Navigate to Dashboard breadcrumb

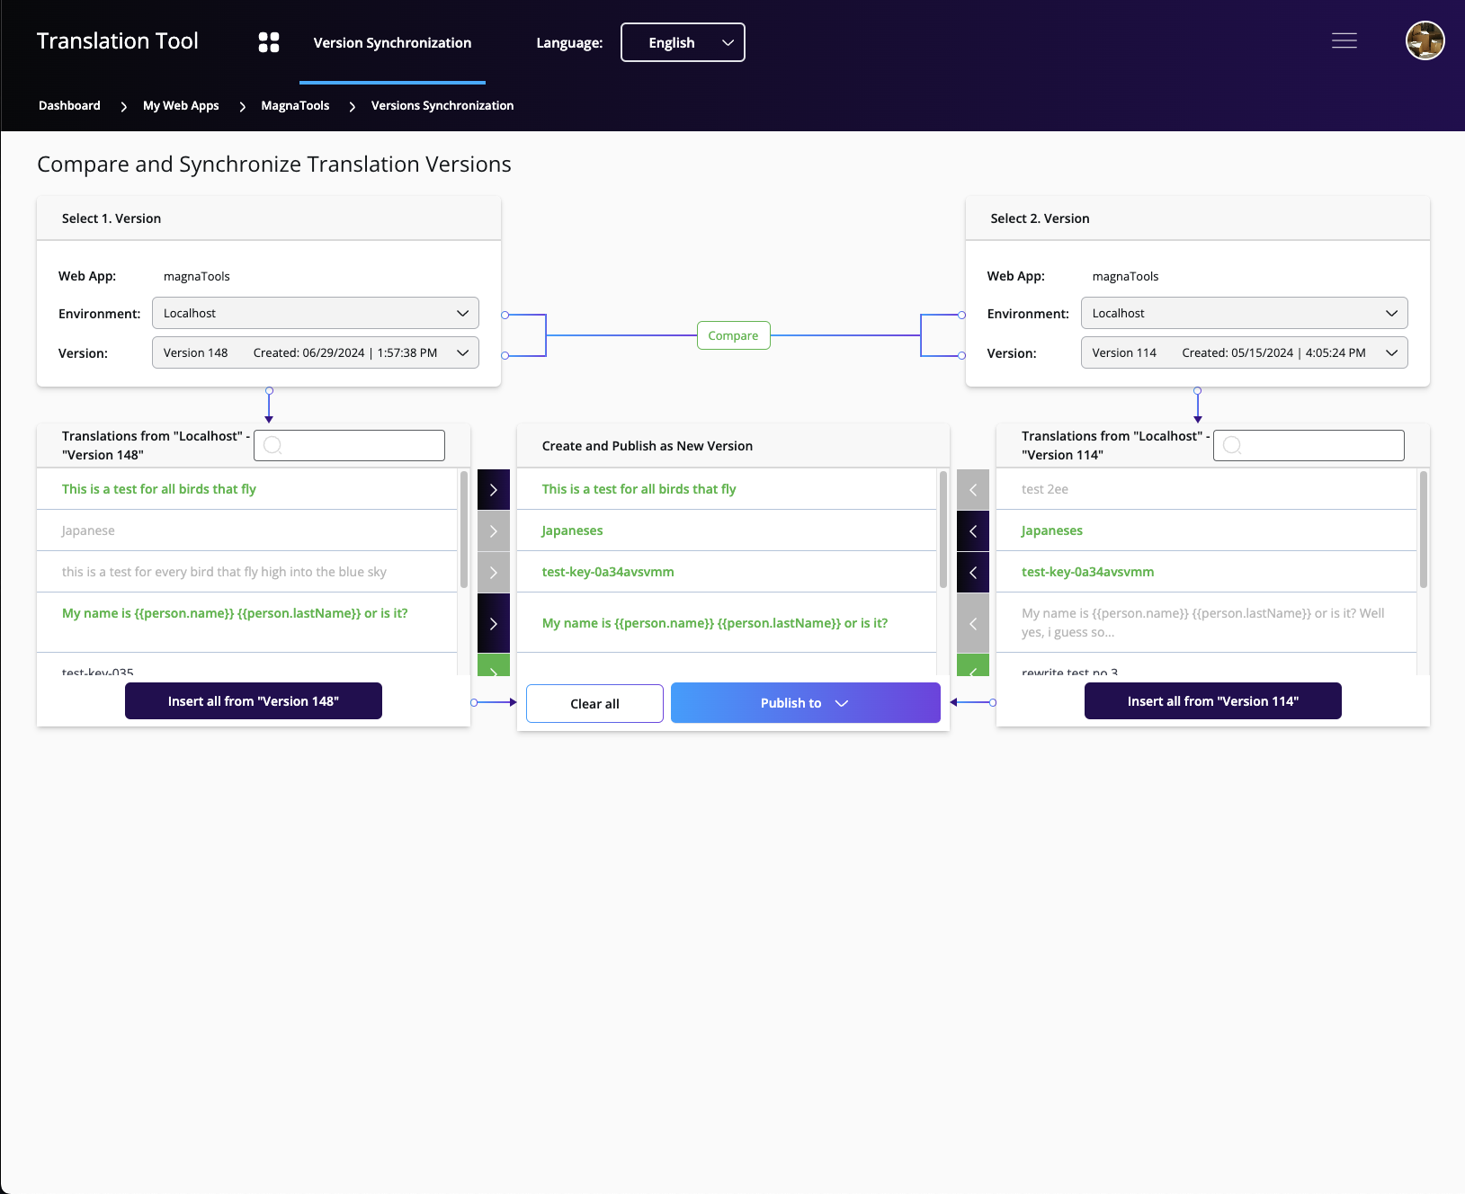(69, 105)
